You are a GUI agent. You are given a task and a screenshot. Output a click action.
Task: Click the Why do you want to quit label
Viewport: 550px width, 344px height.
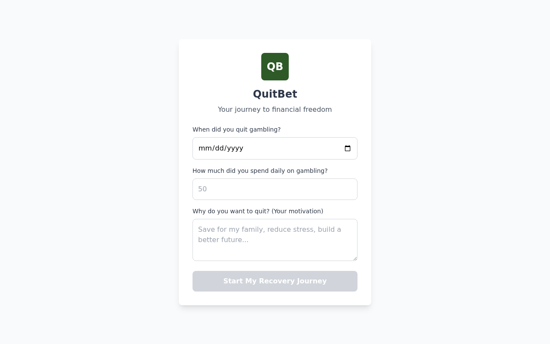click(x=258, y=211)
